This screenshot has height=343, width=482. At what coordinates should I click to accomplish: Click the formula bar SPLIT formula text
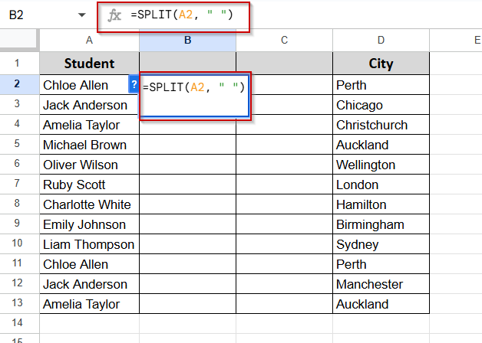[182, 15]
